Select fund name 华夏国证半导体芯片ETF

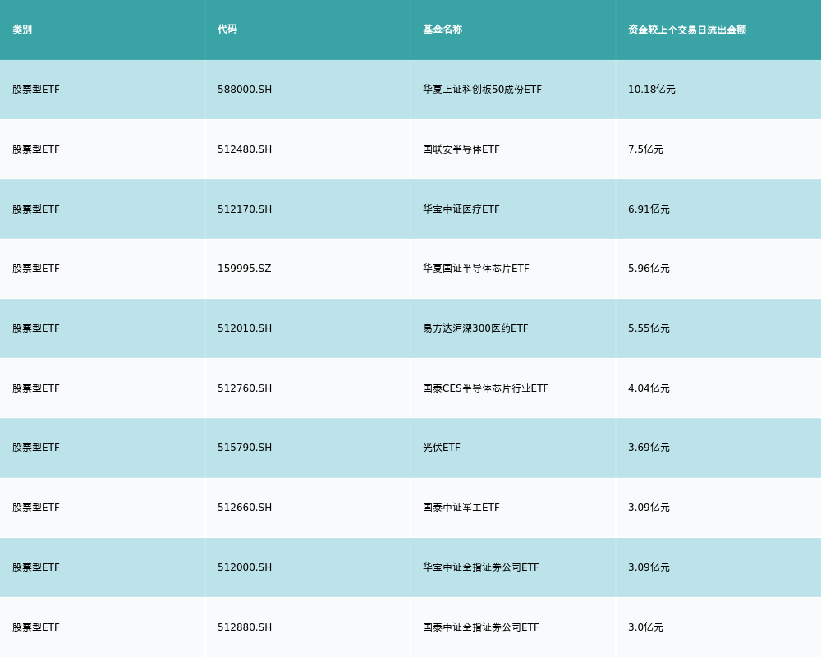pyautogui.click(x=476, y=269)
